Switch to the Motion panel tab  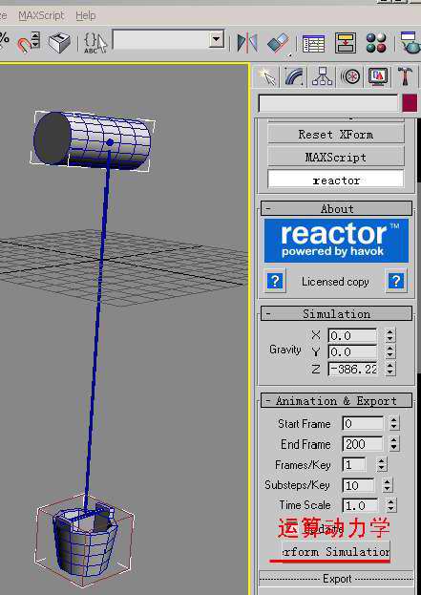tap(350, 76)
